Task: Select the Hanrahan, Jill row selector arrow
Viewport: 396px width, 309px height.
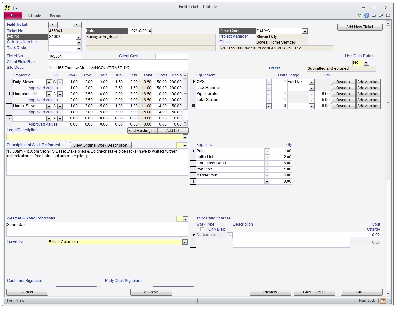Action: pyautogui.click(x=10, y=94)
